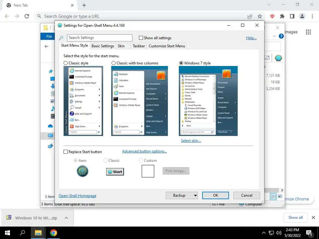Viewport: 319px width, 239px height.
Task: Open the Help... link
Action: [x=251, y=38]
